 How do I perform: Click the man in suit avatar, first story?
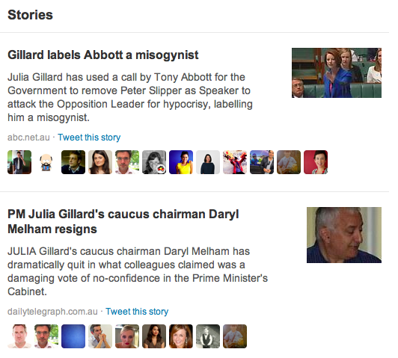(x=19, y=162)
